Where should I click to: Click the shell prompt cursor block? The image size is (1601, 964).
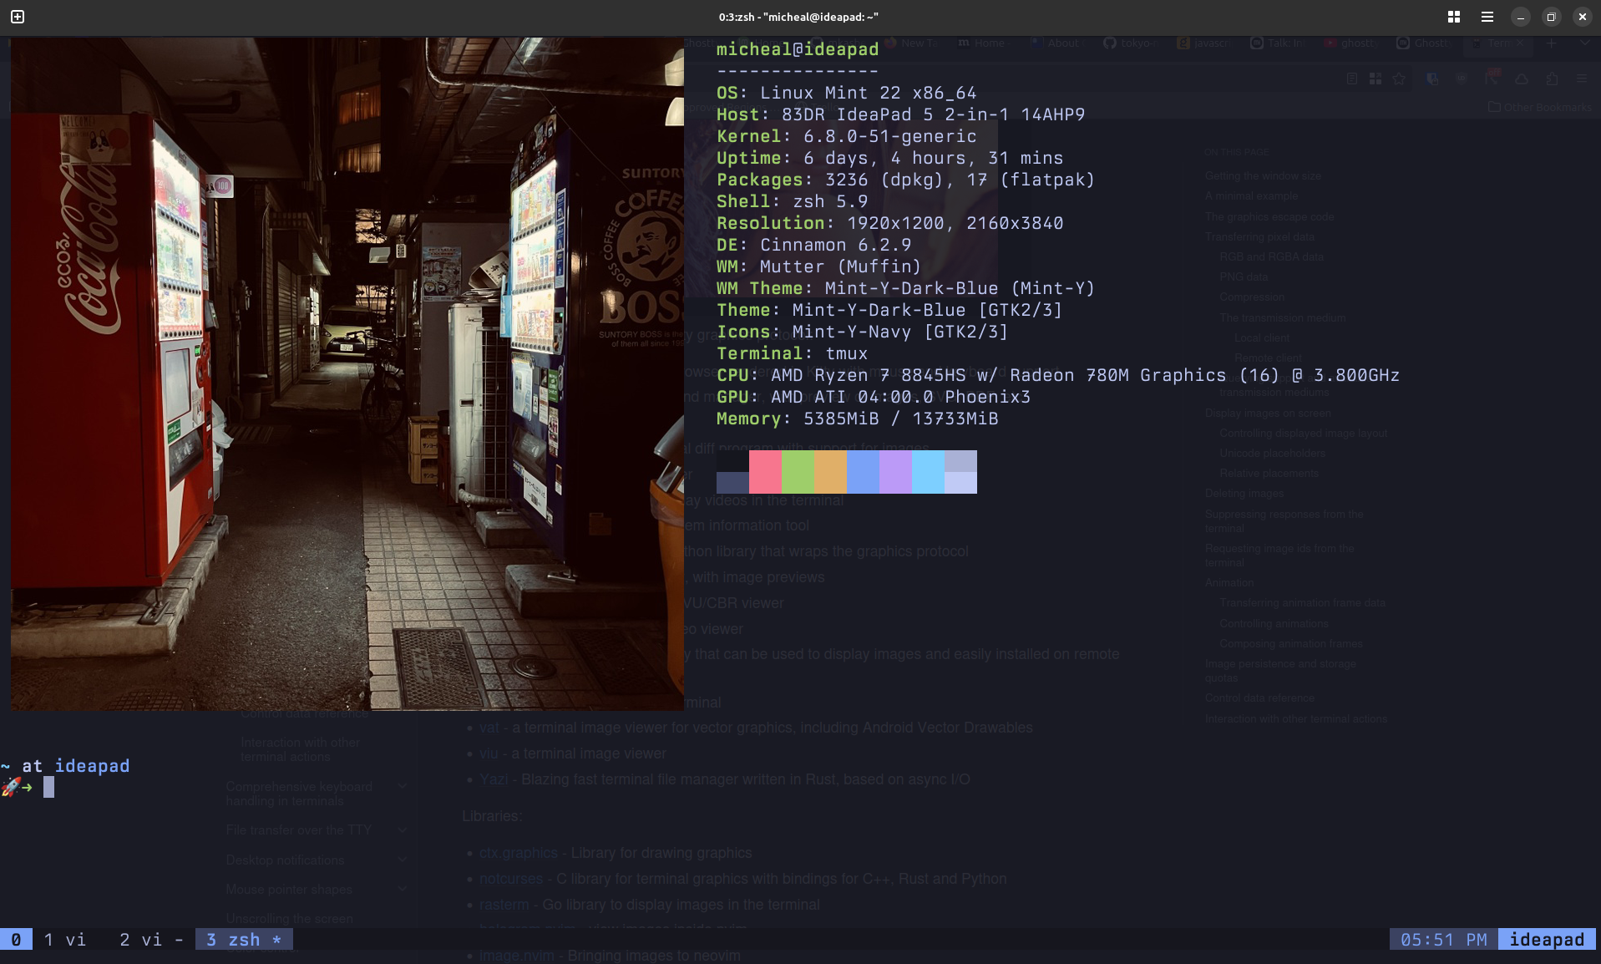(x=48, y=787)
